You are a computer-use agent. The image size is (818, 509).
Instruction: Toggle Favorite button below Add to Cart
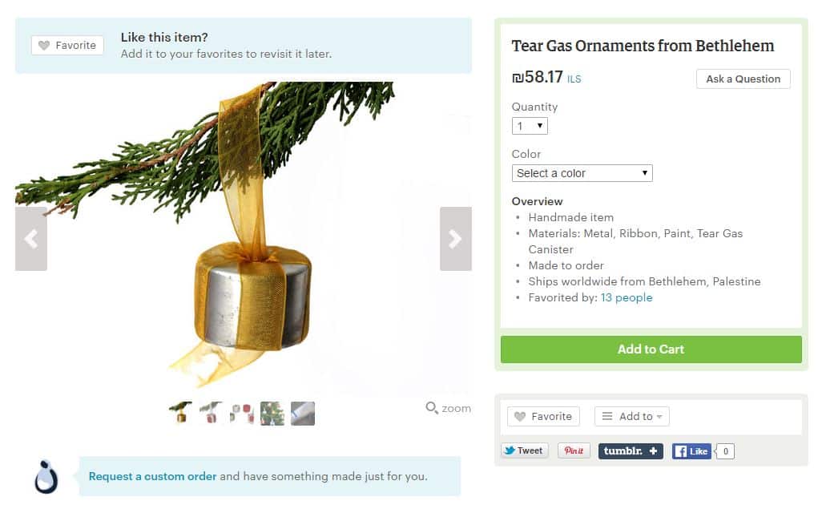click(543, 417)
